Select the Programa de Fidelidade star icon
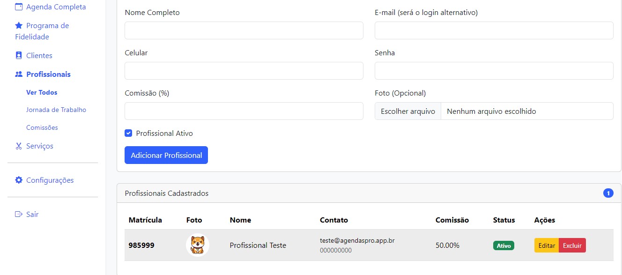This screenshot has height=275, width=622. coord(18,25)
